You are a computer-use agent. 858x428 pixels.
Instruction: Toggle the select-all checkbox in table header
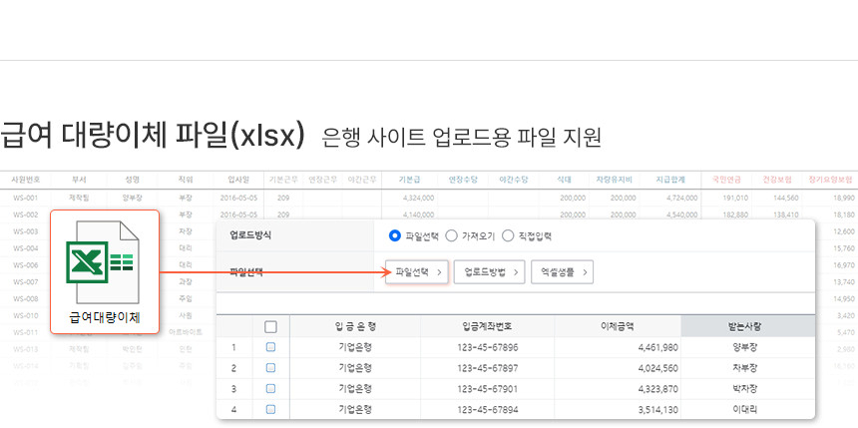click(270, 326)
